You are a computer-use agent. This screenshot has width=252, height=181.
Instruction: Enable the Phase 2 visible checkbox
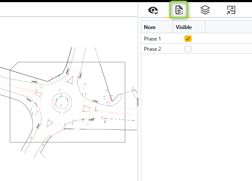pos(188,49)
